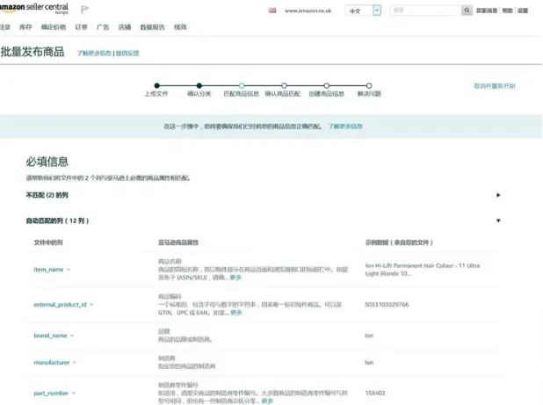The image size is (543, 405).
Task: Click the 提供反馈 link
Action: [x=127, y=53]
